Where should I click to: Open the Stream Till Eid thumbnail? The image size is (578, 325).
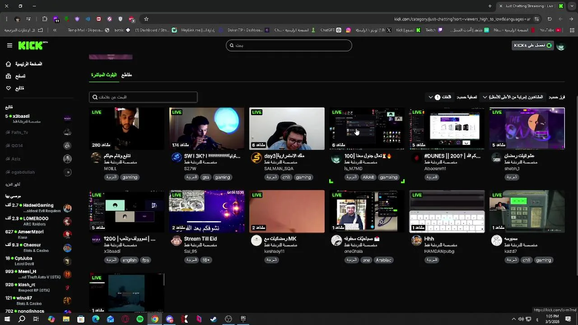[206, 211]
